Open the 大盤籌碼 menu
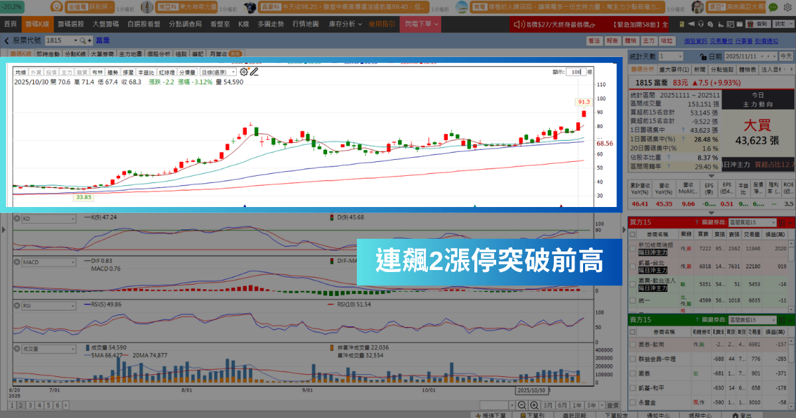 (105, 24)
